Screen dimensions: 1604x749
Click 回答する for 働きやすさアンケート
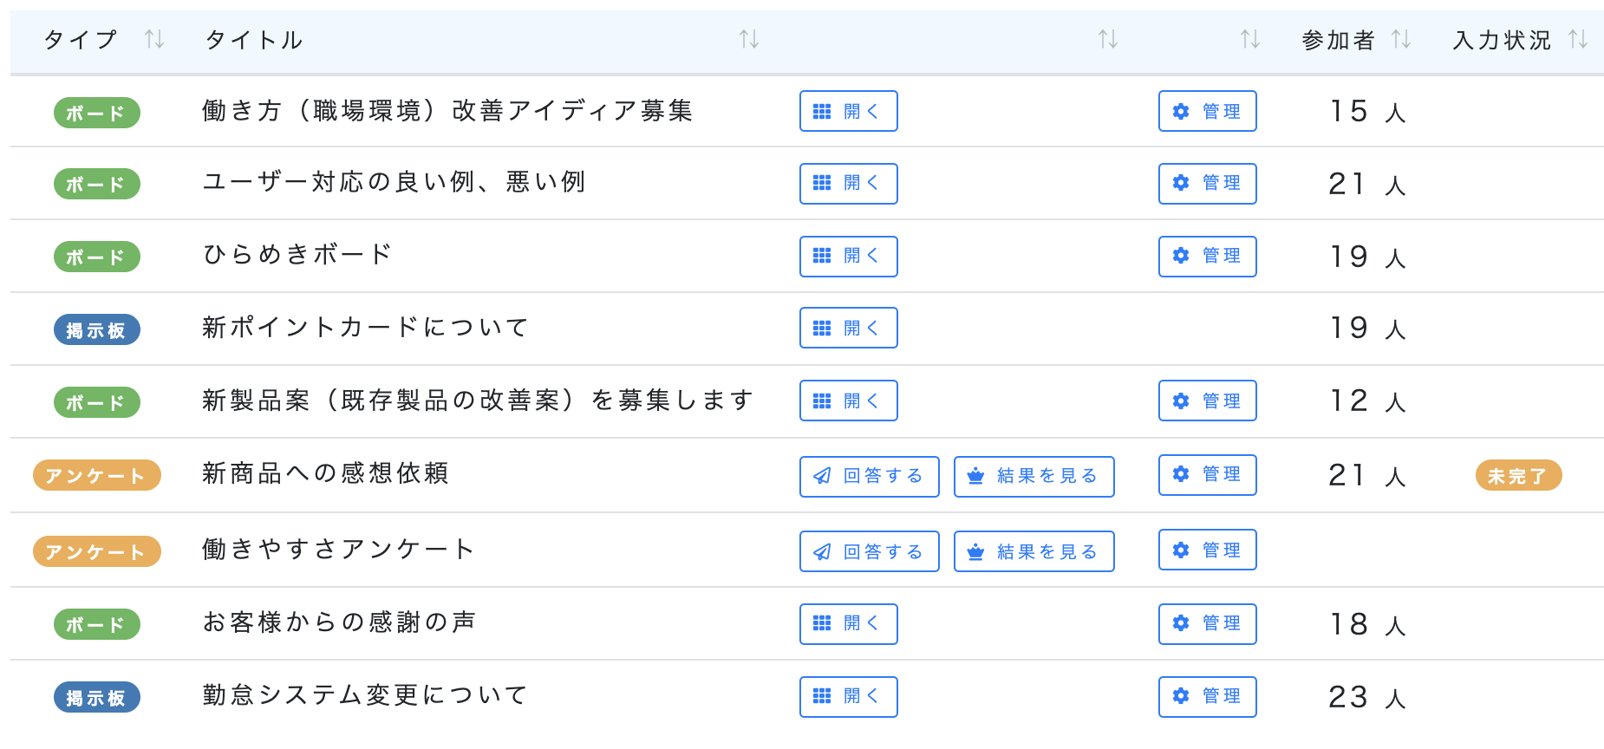click(869, 551)
